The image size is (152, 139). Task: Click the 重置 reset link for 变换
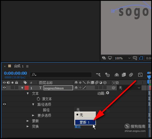click(78, 127)
